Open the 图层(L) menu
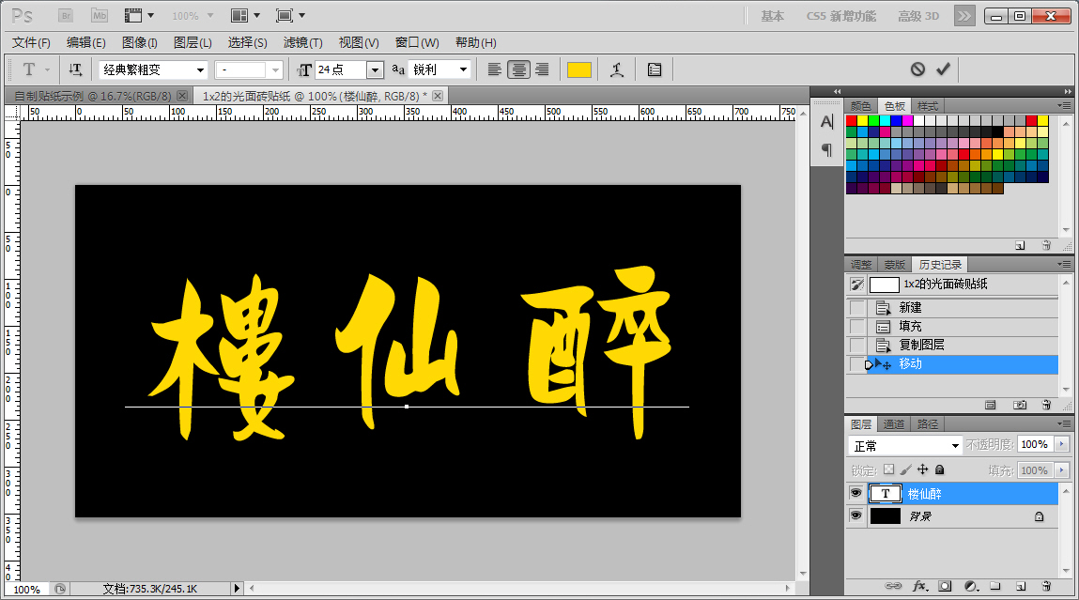The image size is (1079, 600). 193,42
